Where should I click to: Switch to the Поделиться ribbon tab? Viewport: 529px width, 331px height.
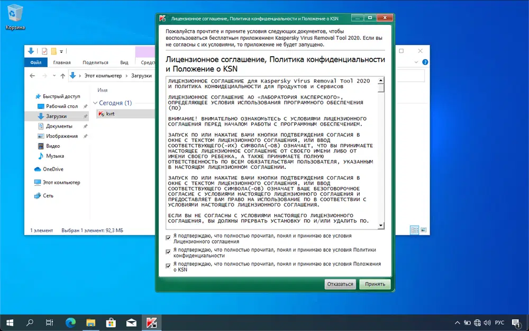point(95,62)
